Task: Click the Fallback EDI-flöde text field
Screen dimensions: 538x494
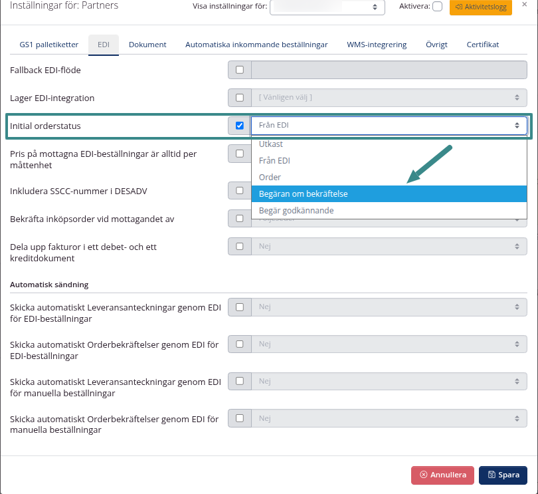Action: 389,70
